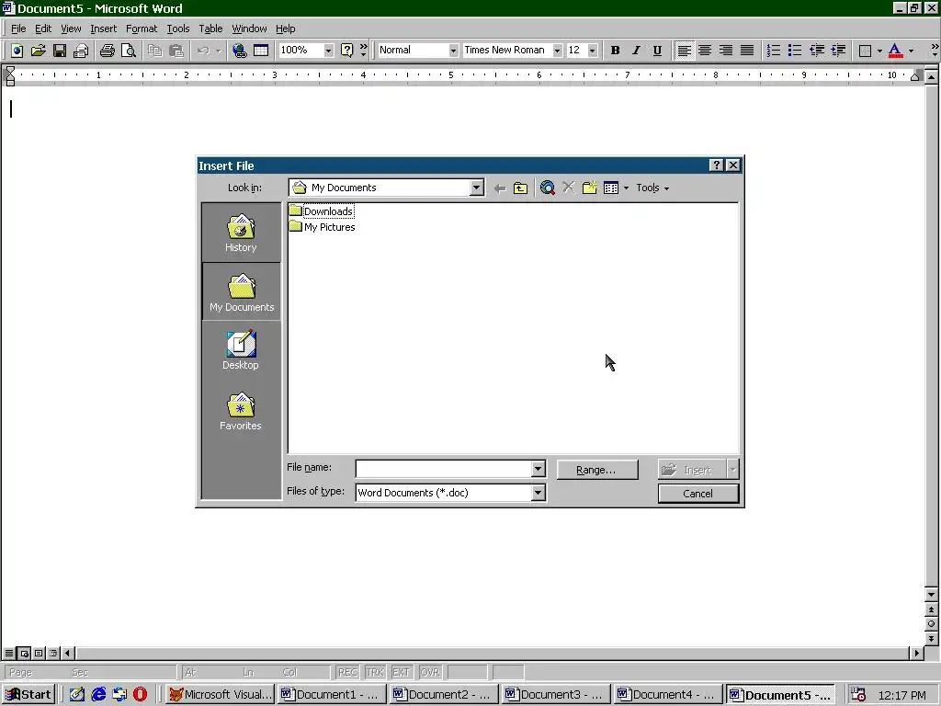Toggle Italic formatting
This screenshot has height=706, width=941.
tap(636, 51)
